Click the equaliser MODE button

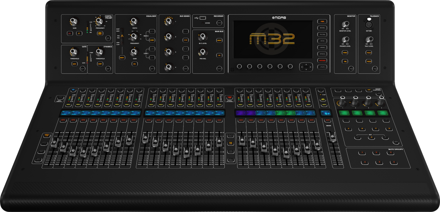point(122,58)
